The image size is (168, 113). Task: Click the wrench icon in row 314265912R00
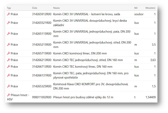pos(9,14)
